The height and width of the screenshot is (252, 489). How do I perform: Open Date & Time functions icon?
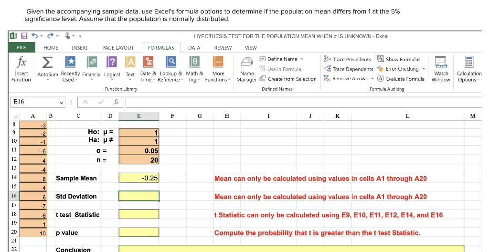(x=148, y=62)
